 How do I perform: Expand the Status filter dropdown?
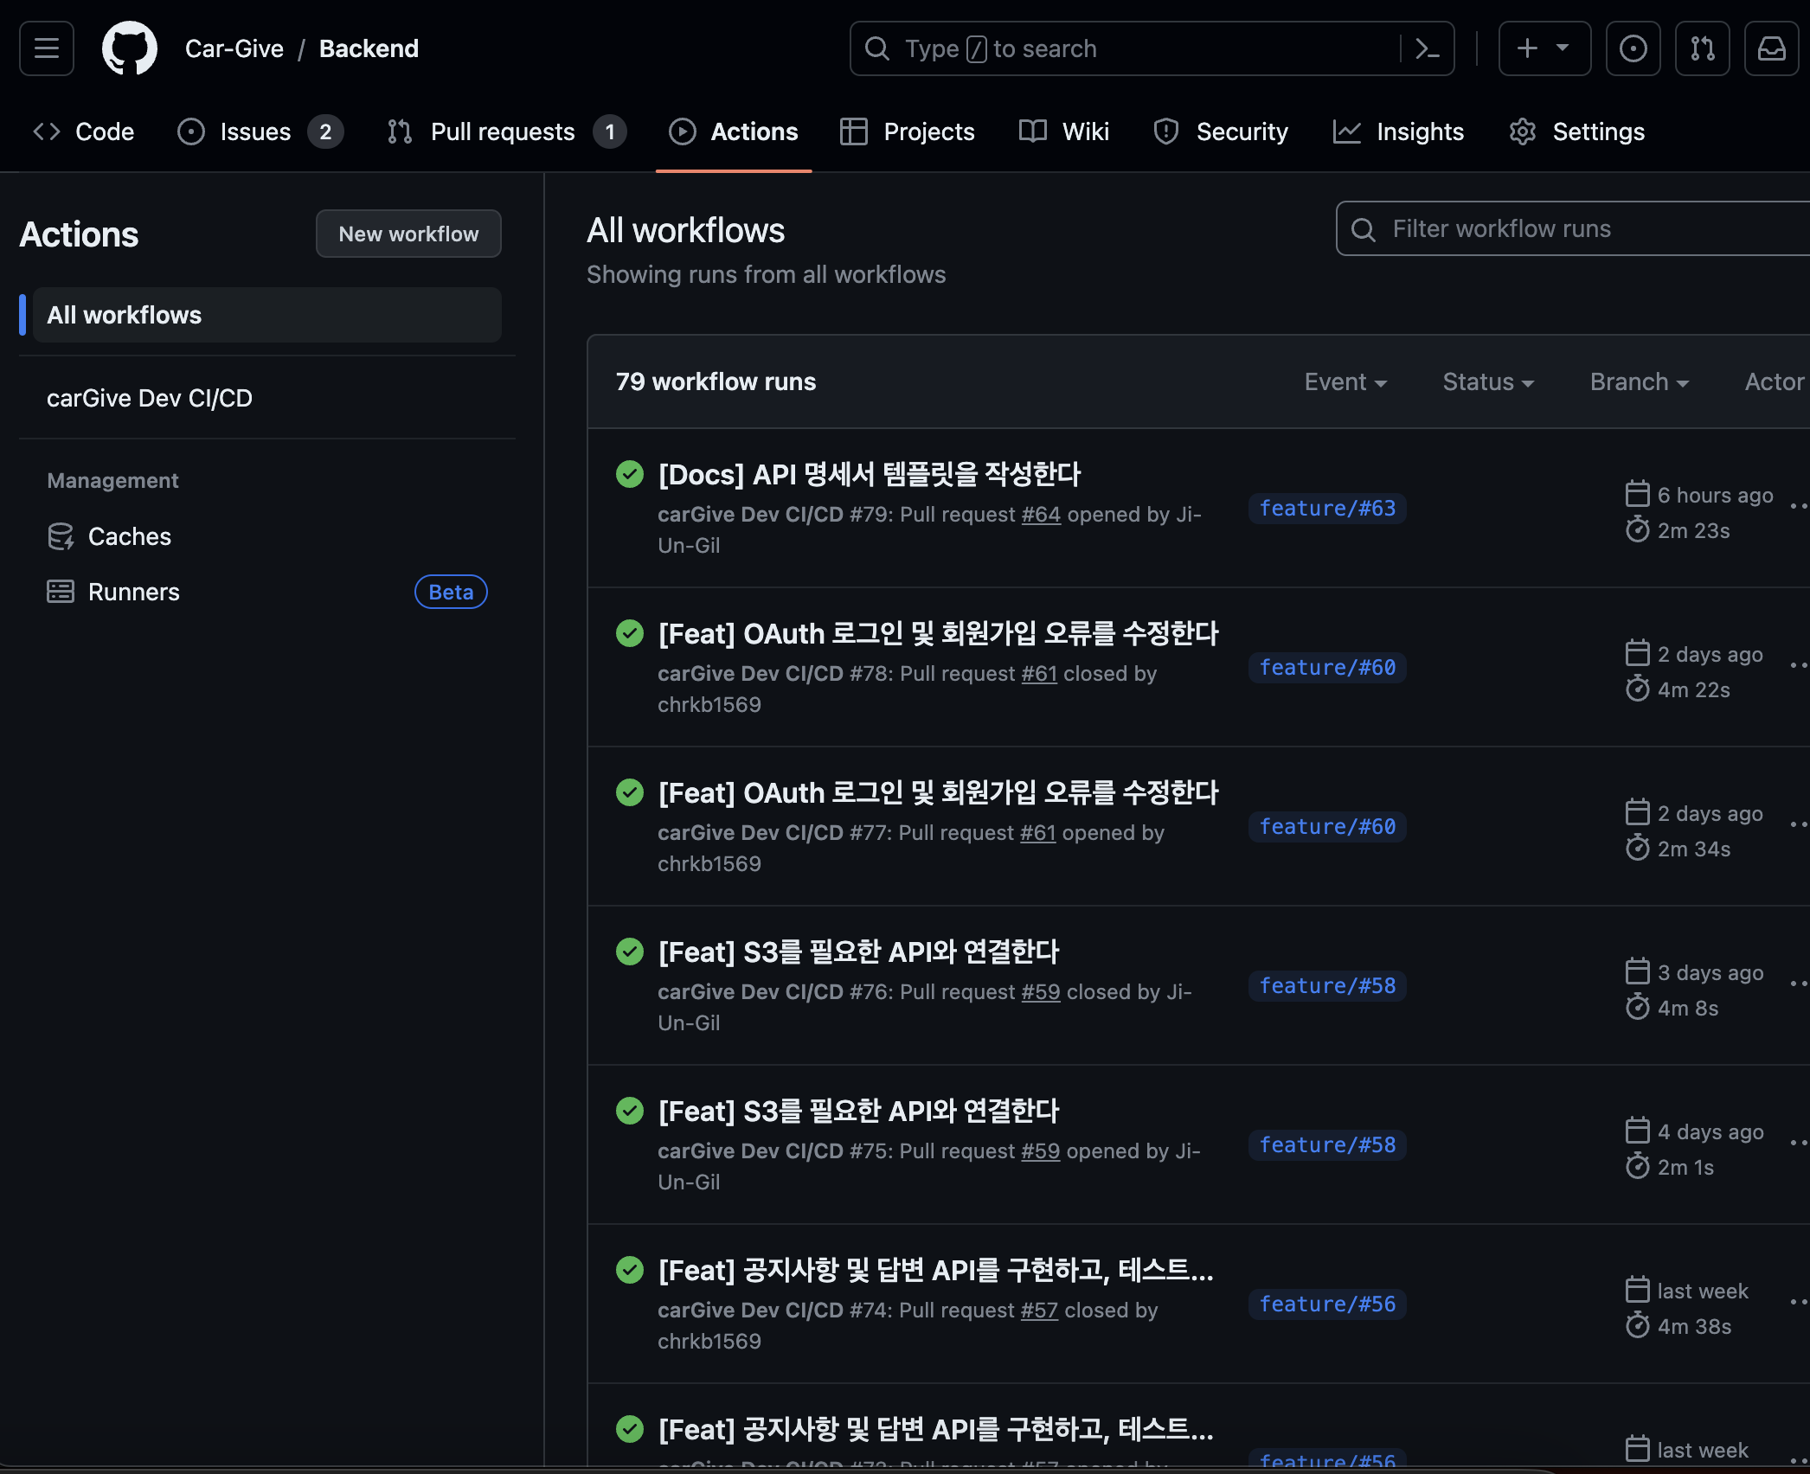pyautogui.click(x=1488, y=381)
